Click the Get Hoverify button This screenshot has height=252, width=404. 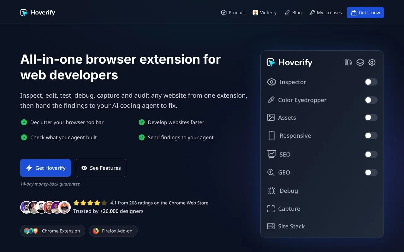coord(45,168)
